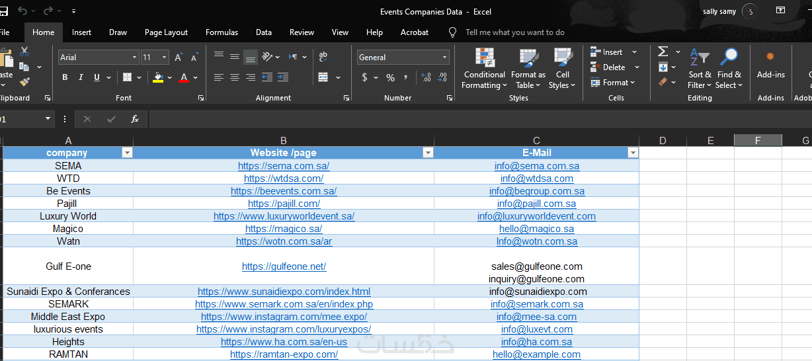Apply Bold formatting
The width and height of the screenshot is (812, 361).
pyautogui.click(x=65, y=77)
